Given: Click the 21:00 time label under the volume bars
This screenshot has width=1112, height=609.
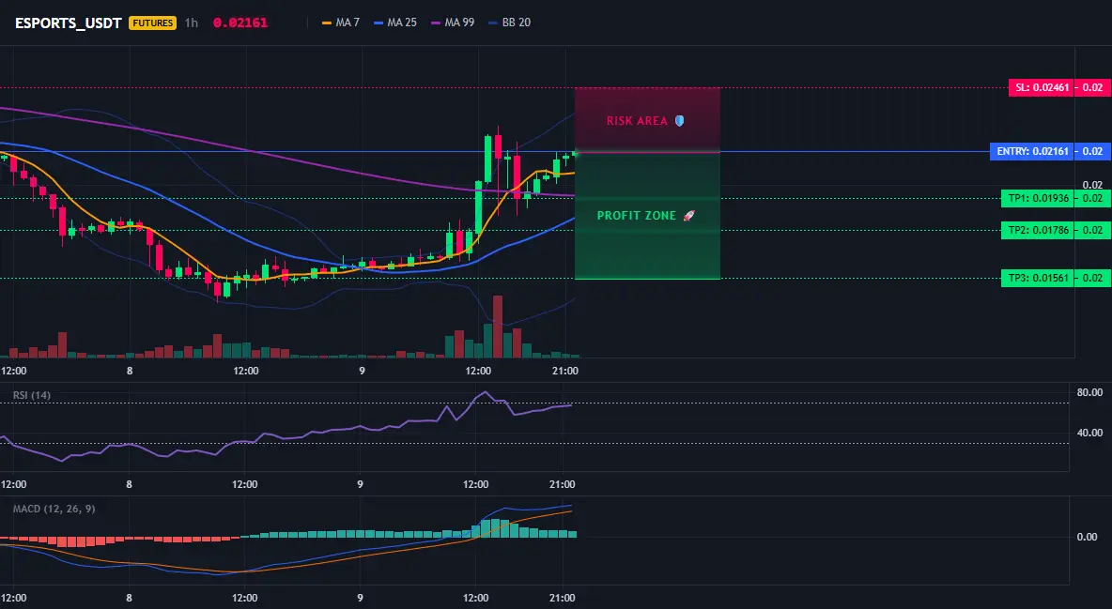Looking at the screenshot, I should coord(564,371).
